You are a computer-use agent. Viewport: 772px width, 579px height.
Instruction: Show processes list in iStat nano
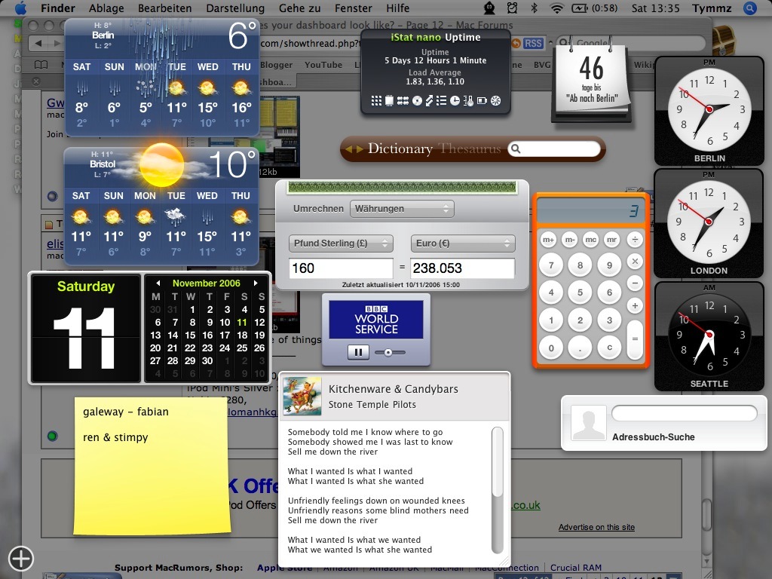441,101
